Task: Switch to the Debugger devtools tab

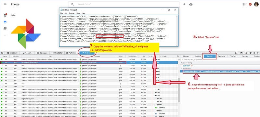Action: (x=42, y=53)
